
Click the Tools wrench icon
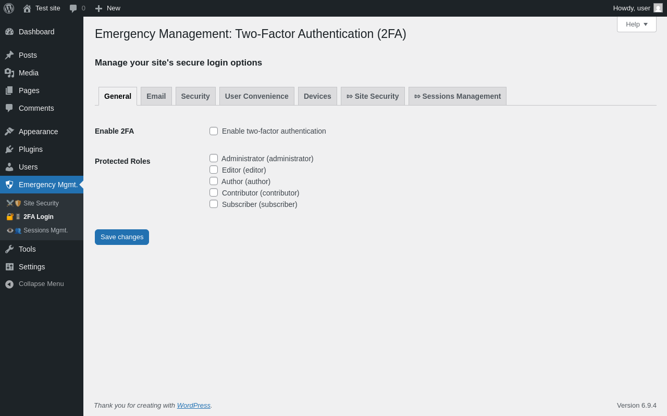(x=9, y=249)
